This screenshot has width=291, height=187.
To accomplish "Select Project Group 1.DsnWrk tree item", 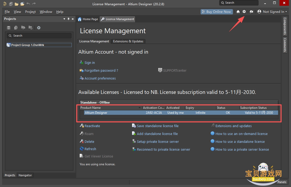I will (x=39, y=45).
